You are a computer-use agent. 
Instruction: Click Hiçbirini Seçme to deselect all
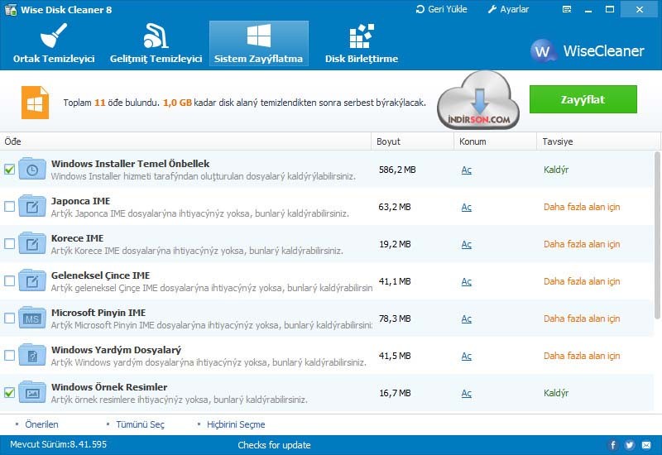[x=236, y=424]
